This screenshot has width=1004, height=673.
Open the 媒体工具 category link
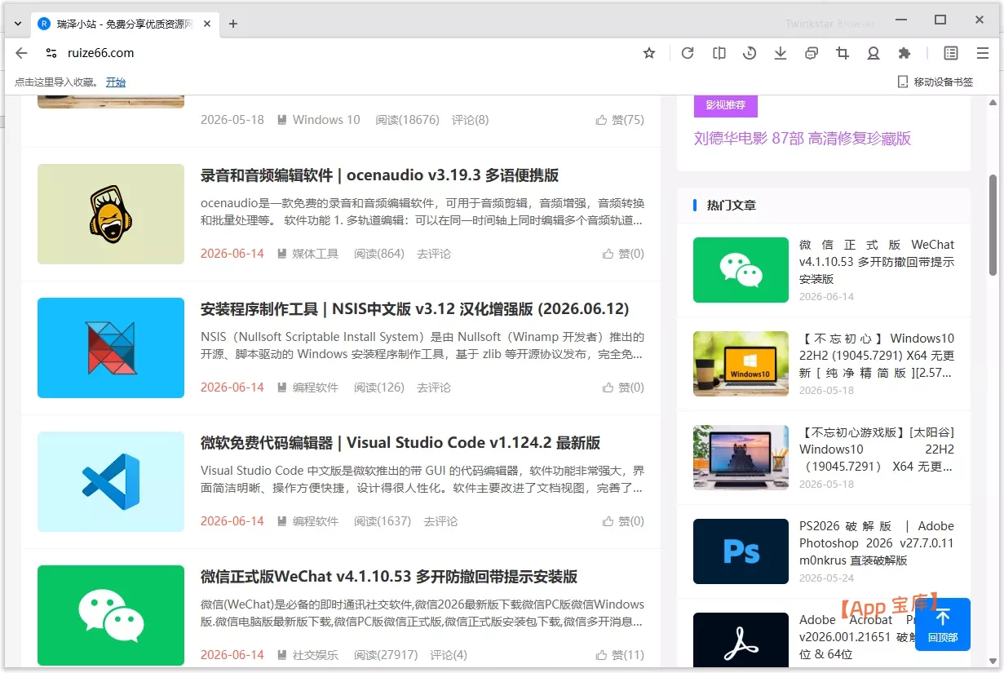(315, 254)
